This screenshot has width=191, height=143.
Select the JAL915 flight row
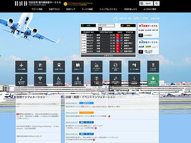click(x=108, y=49)
